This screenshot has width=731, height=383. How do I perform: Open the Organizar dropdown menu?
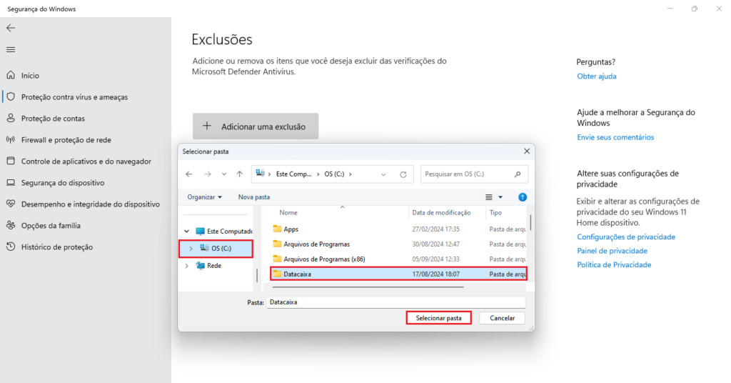click(204, 197)
